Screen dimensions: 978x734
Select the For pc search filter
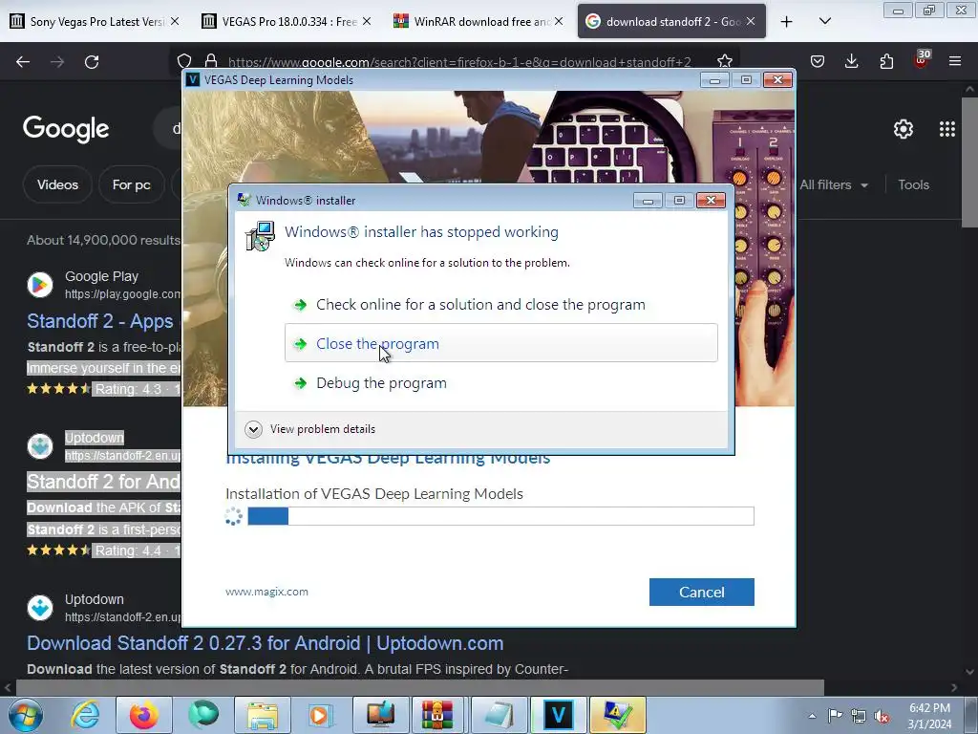(132, 184)
